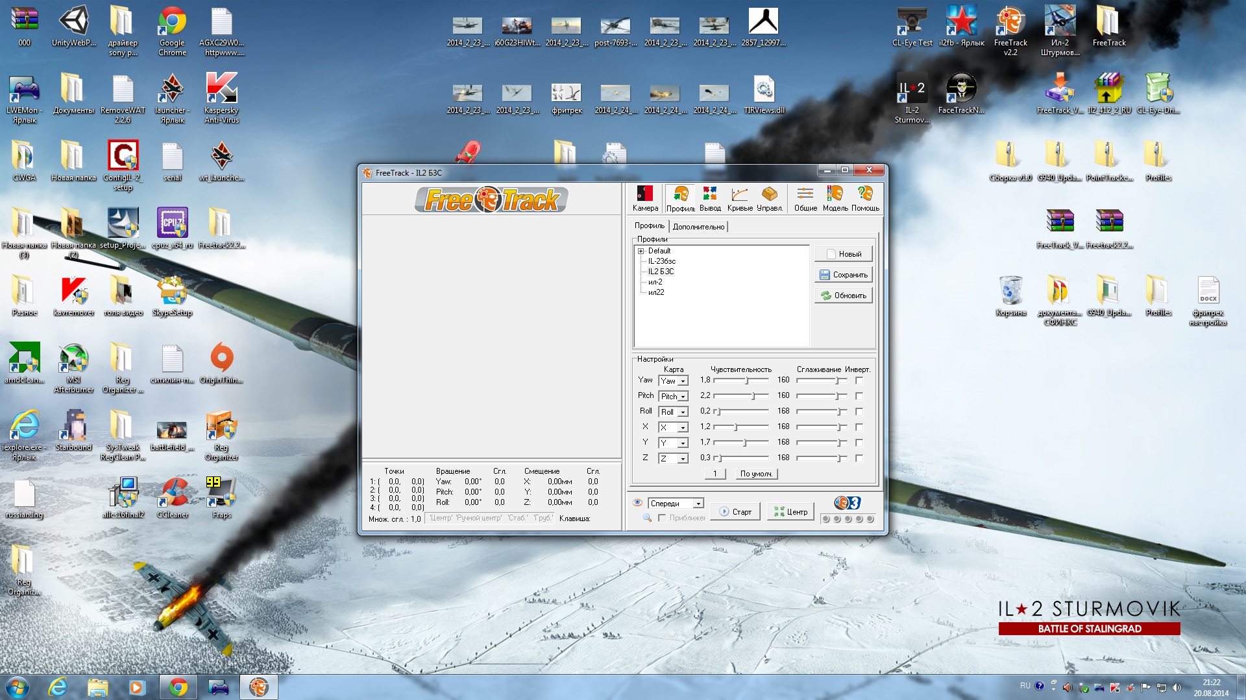Image resolution: width=1246 pixels, height=700 pixels.
Task: Click the RU language indicator
Action: [1025, 686]
